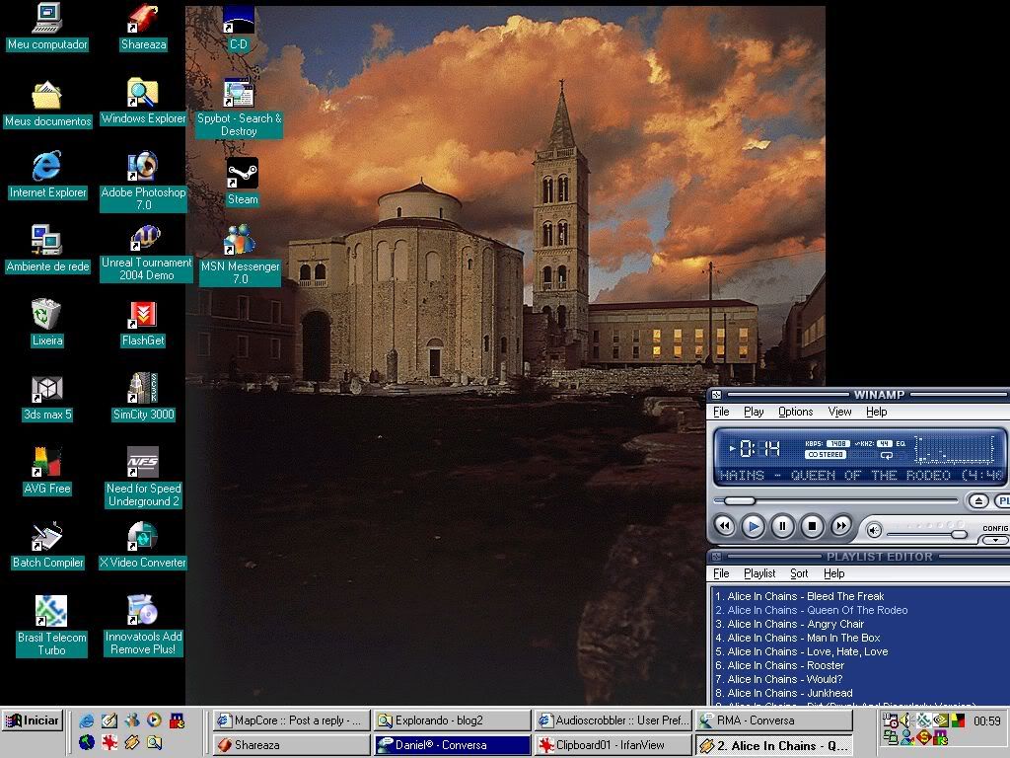The width and height of the screenshot is (1010, 758).
Task: Open the Sort menu in Playlist Editor
Action: [x=799, y=573]
